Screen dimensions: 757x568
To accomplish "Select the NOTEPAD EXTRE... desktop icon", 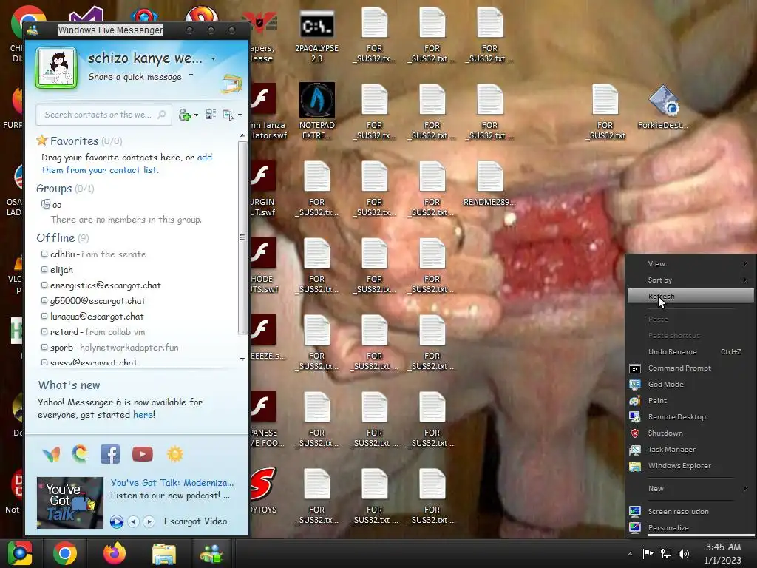I will point(316,111).
